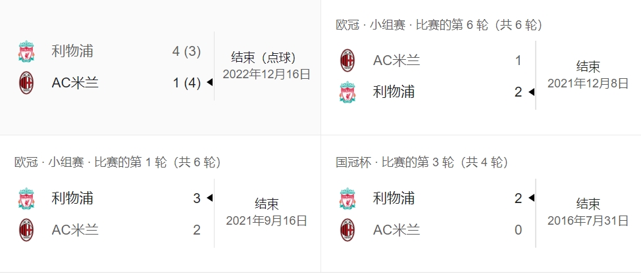Click the 2016年7月31日 match date

(588, 221)
